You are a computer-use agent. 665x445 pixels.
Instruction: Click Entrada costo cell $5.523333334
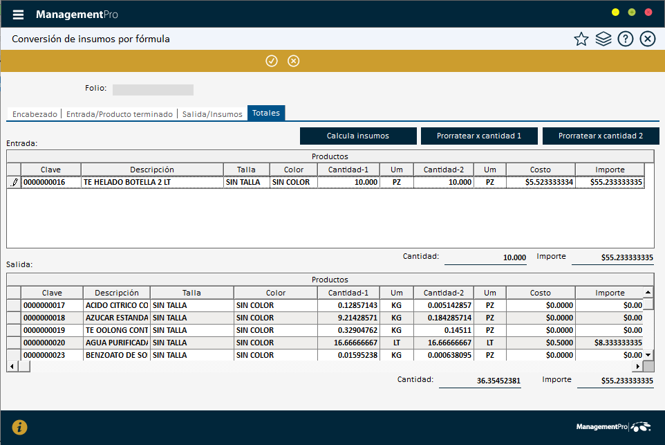point(541,182)
